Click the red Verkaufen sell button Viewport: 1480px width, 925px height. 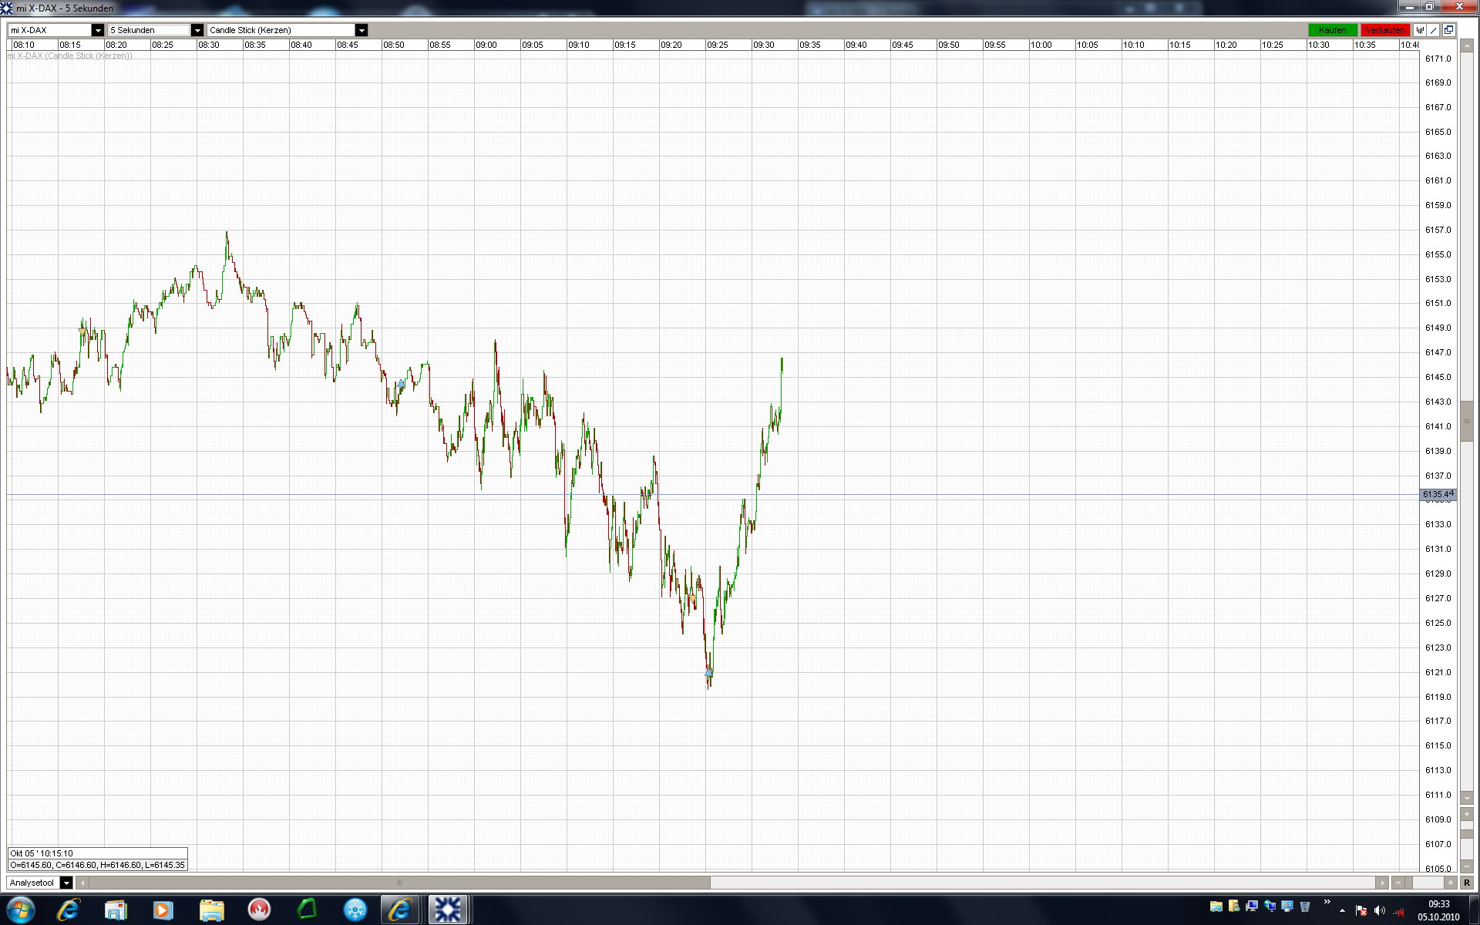tap(1384, 30)
